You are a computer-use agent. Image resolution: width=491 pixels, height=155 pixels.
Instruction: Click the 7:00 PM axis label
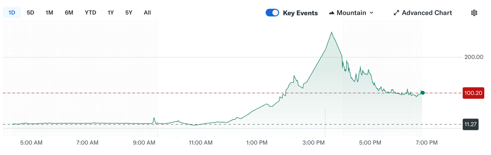coord(427,142)
